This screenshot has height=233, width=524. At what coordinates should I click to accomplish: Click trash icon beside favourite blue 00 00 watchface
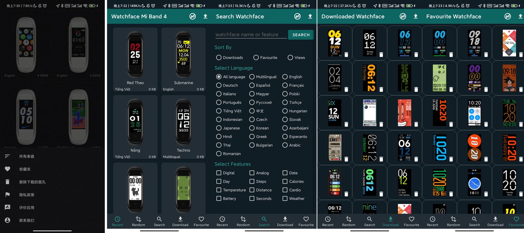(451, 55)
